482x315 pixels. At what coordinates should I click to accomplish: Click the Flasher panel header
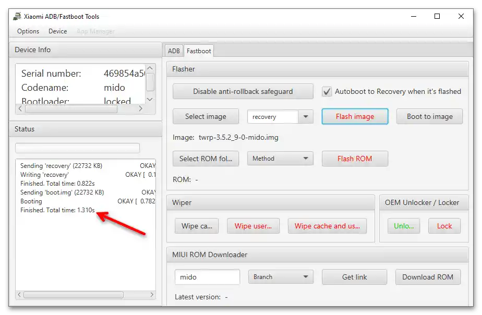pos(318,69)
